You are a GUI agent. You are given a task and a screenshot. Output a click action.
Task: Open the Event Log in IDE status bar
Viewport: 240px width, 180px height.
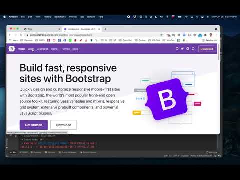click(x=212, y=152)
